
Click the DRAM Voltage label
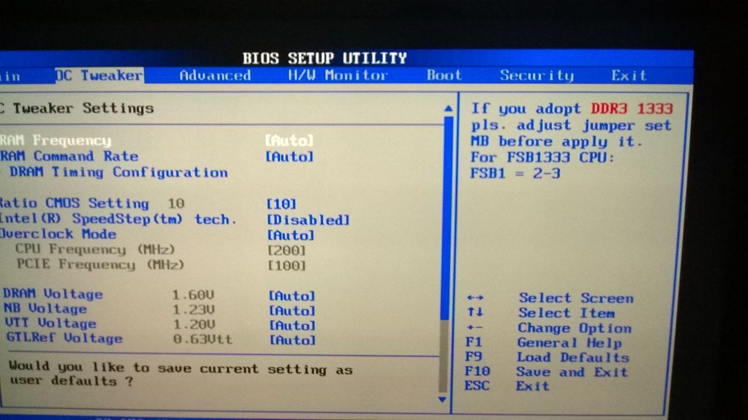pos(53,294)
